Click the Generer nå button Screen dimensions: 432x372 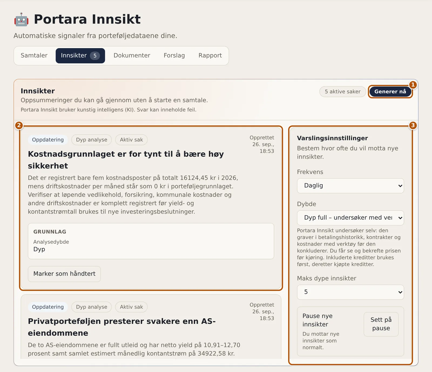pos(390,92)
